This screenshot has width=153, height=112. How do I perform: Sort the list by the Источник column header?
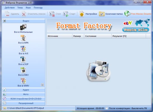[x=60, y=36]
